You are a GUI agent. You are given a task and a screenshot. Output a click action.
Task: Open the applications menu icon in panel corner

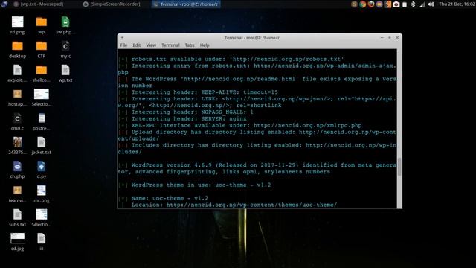(x=4, y=4)
